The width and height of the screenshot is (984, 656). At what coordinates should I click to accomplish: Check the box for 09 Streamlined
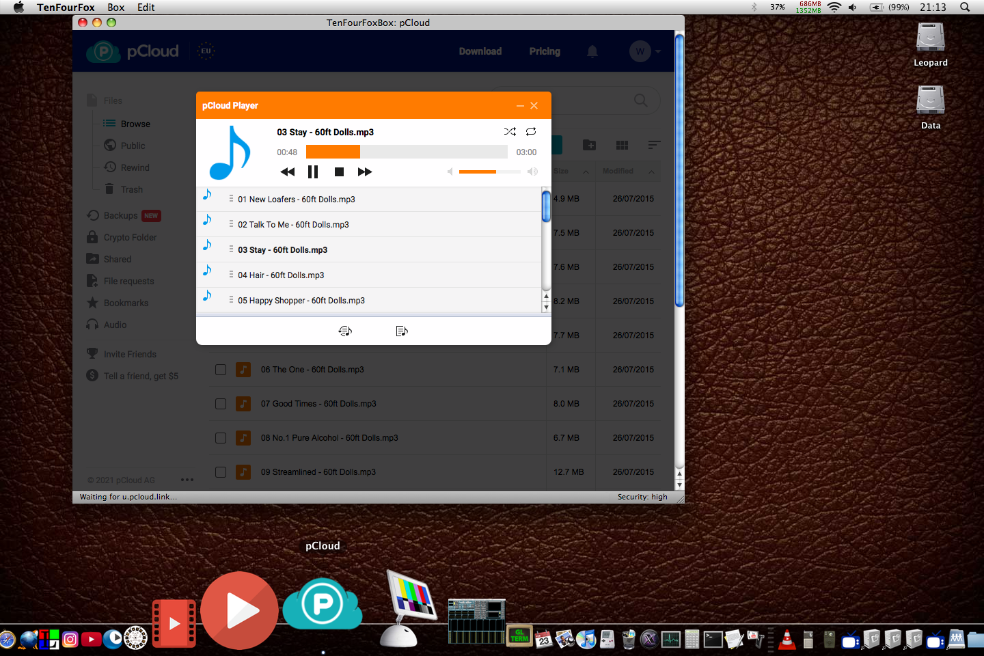point(221,472)
